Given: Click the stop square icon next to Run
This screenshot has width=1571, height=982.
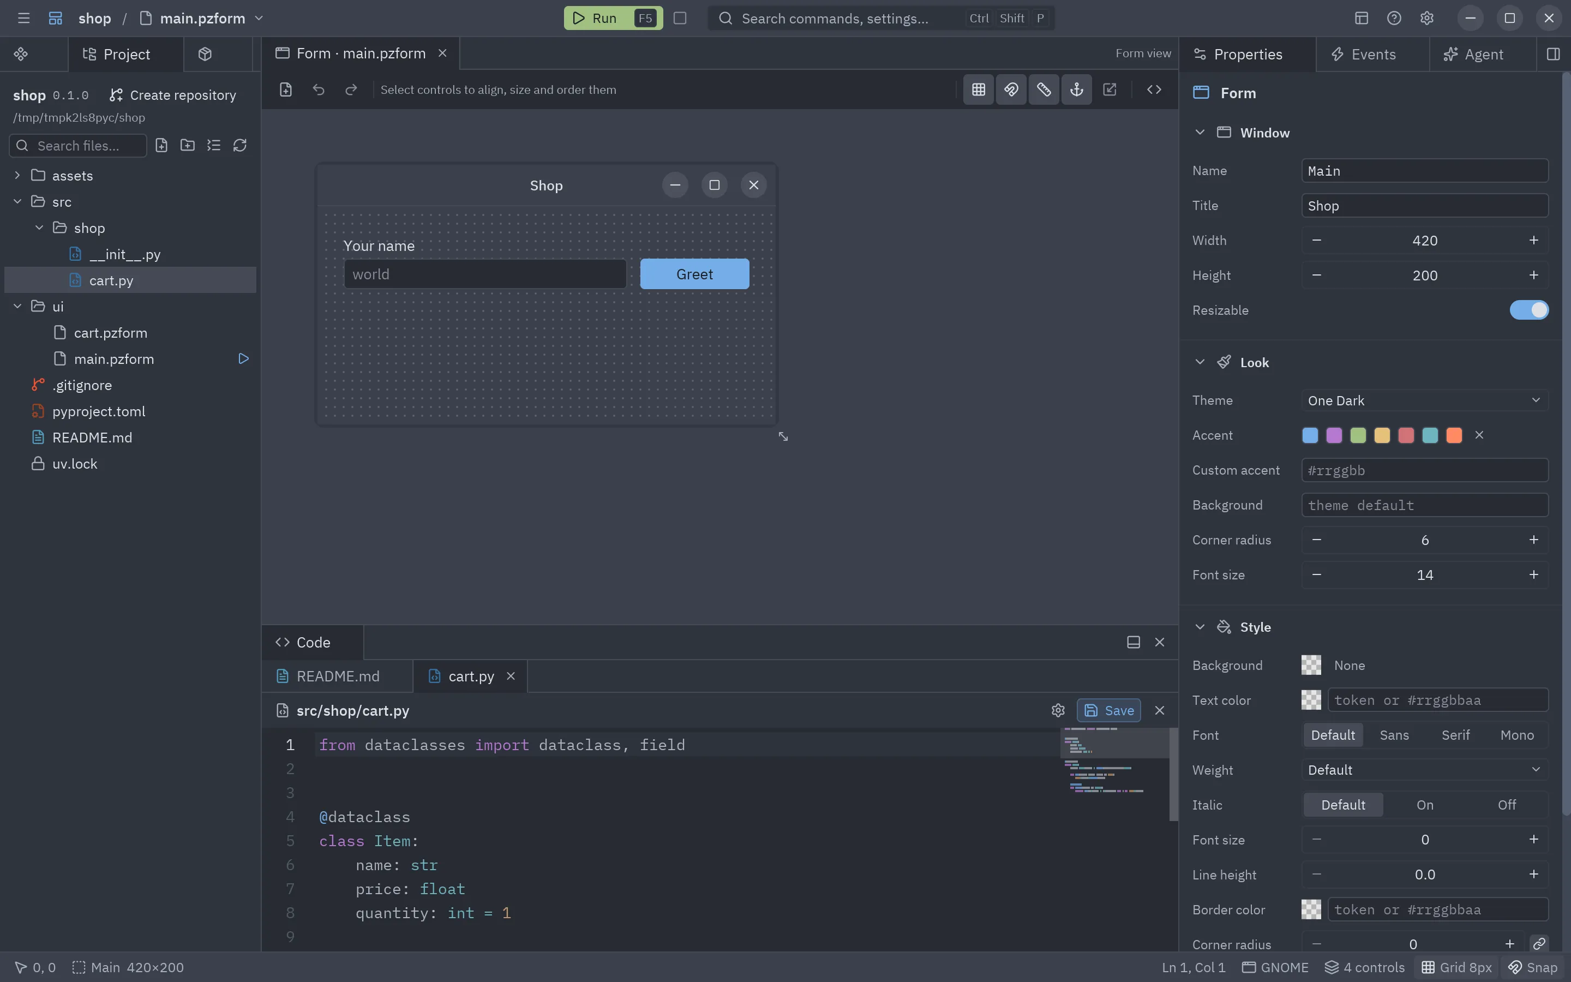Looking at the screenshot, I should click(x=680, y=18).
